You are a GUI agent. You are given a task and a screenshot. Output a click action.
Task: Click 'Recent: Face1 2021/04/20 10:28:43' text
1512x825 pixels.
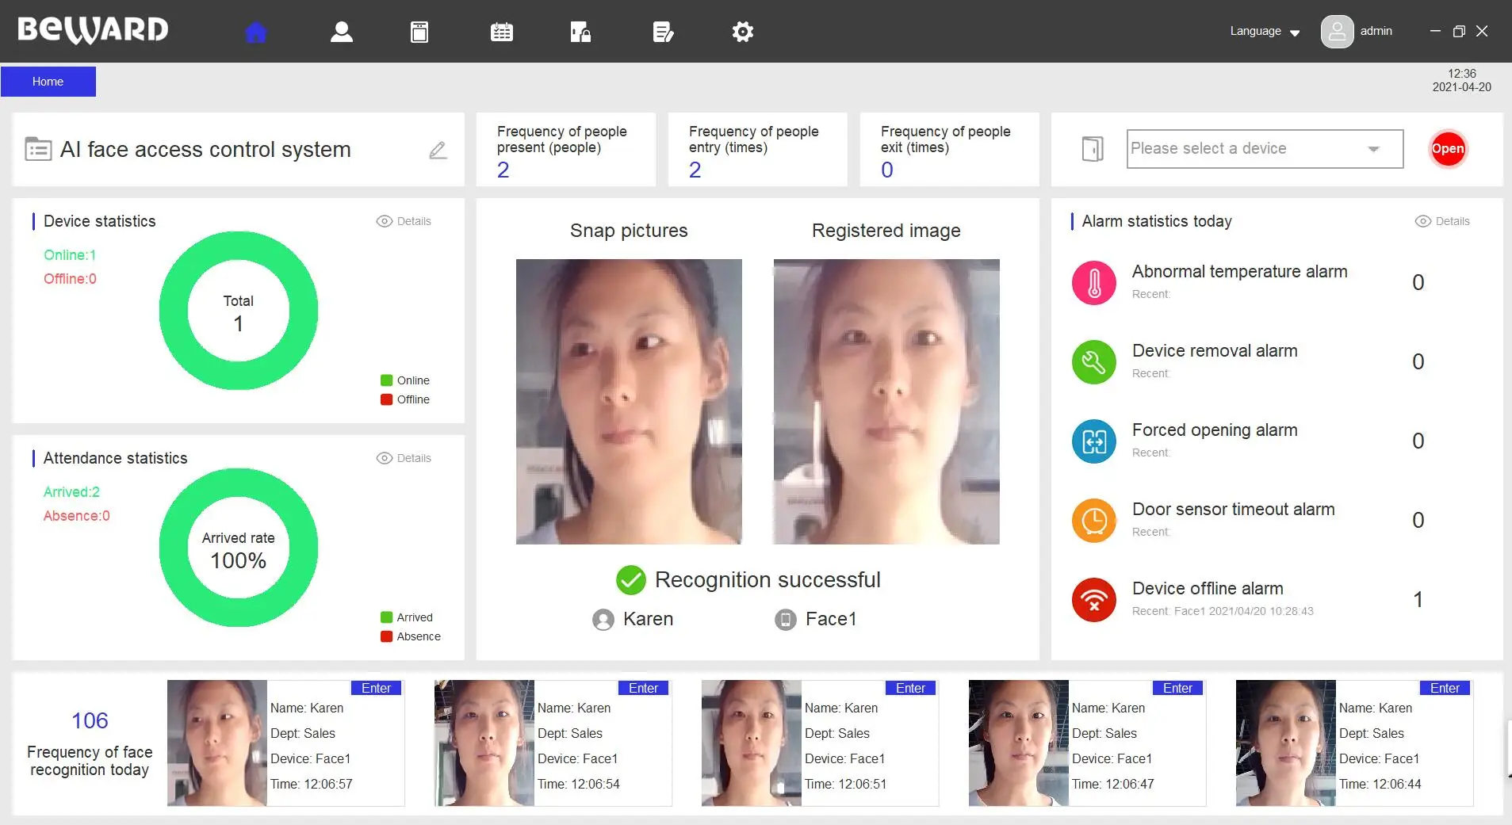(1223, 611)
